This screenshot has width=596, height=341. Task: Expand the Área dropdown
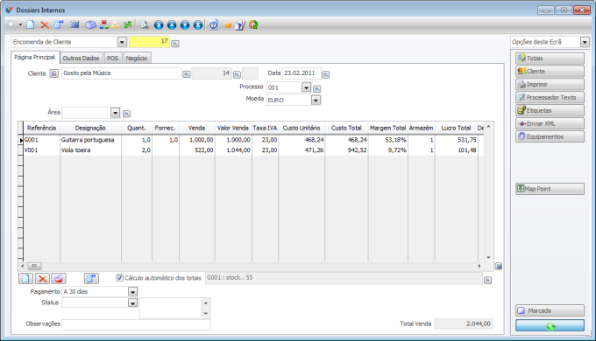115,113
